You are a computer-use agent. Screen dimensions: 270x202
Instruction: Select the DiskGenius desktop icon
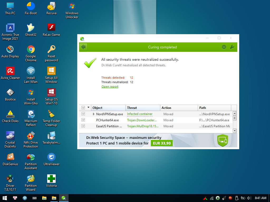coord(10,160)
